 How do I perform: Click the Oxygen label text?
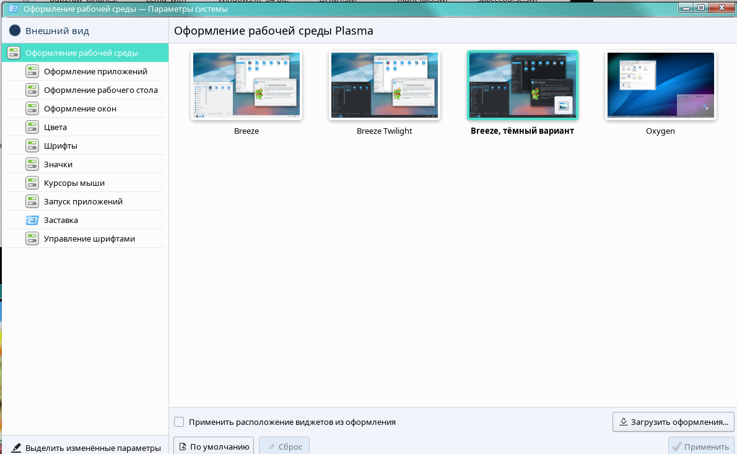click(x=660, y=131)
